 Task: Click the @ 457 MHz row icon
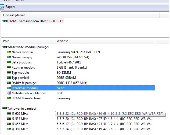pos(9,124)
